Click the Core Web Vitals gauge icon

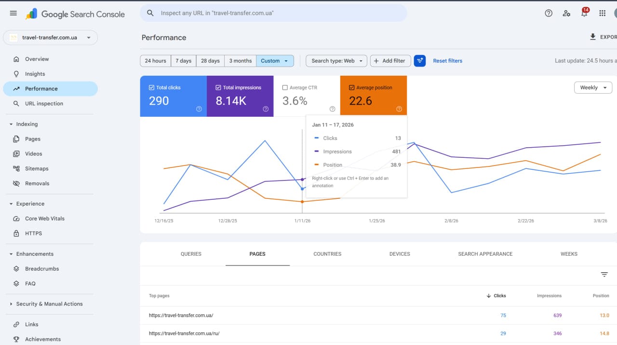[x=16, y=219]
